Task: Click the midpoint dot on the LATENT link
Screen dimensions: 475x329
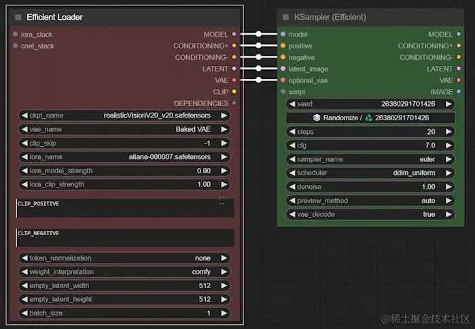Action: 258,69
